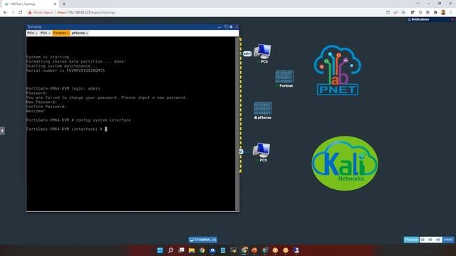Open Windows taskbar search
Viewport: 456px width, 256px height.
click(171, 250)
